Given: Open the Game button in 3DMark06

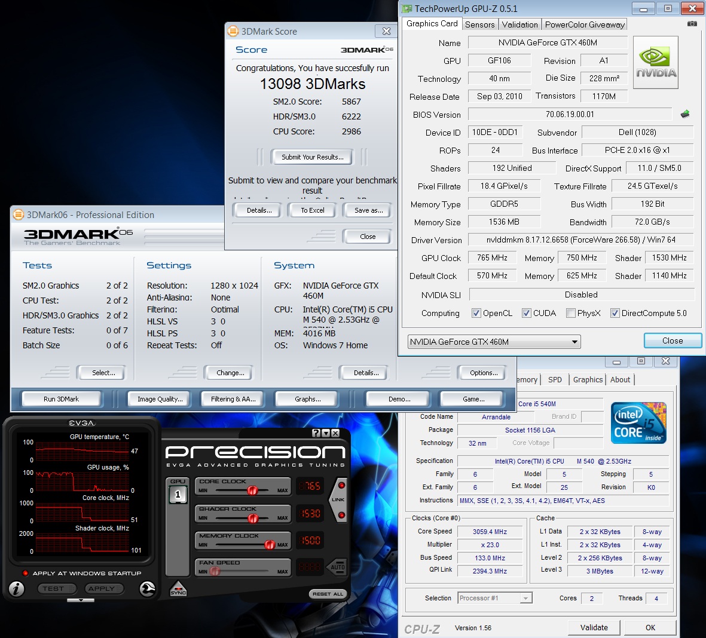Looking at the screenshot, I should tap(473, 399).
